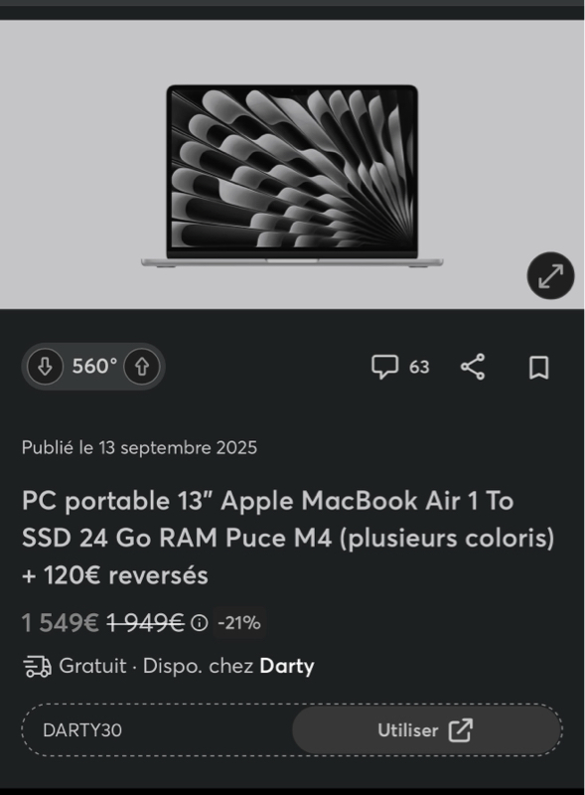Click the 560° deal temperature score
This screenshot has width=585, height=795.
[94, 366]
